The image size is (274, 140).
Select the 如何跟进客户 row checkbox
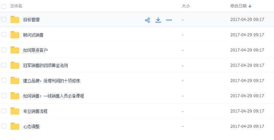coord(4,50)
